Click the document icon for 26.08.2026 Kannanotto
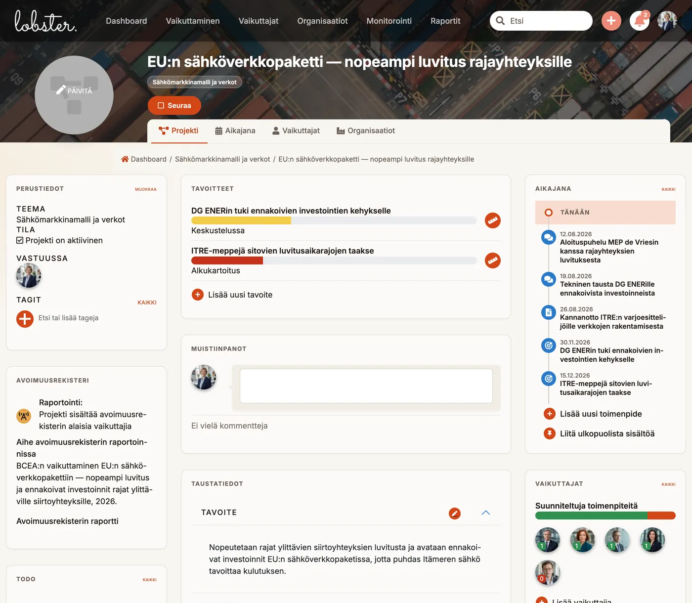 [x=548, y=312]
